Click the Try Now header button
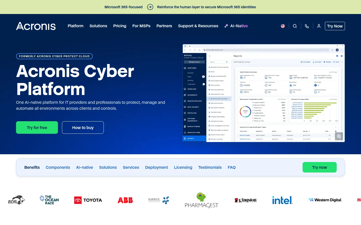This screenshot has height=225, width=361. pos(335,26)
